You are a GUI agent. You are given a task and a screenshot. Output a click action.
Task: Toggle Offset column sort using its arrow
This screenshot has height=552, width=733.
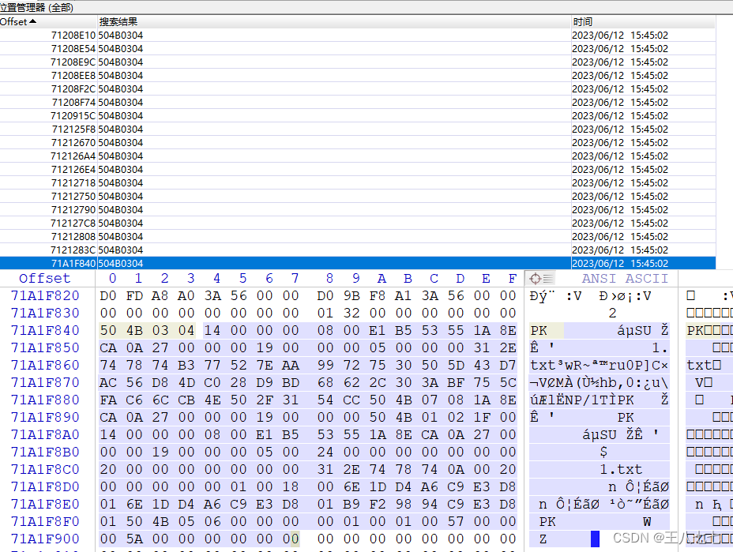click(x=31, y=21)
